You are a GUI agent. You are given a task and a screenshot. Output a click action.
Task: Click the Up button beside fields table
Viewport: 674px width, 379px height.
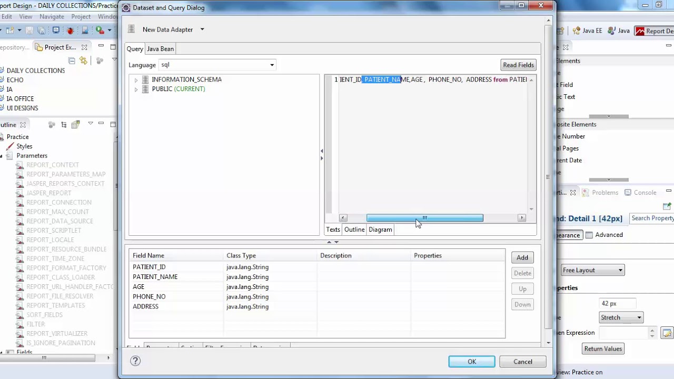pos(522,289)
